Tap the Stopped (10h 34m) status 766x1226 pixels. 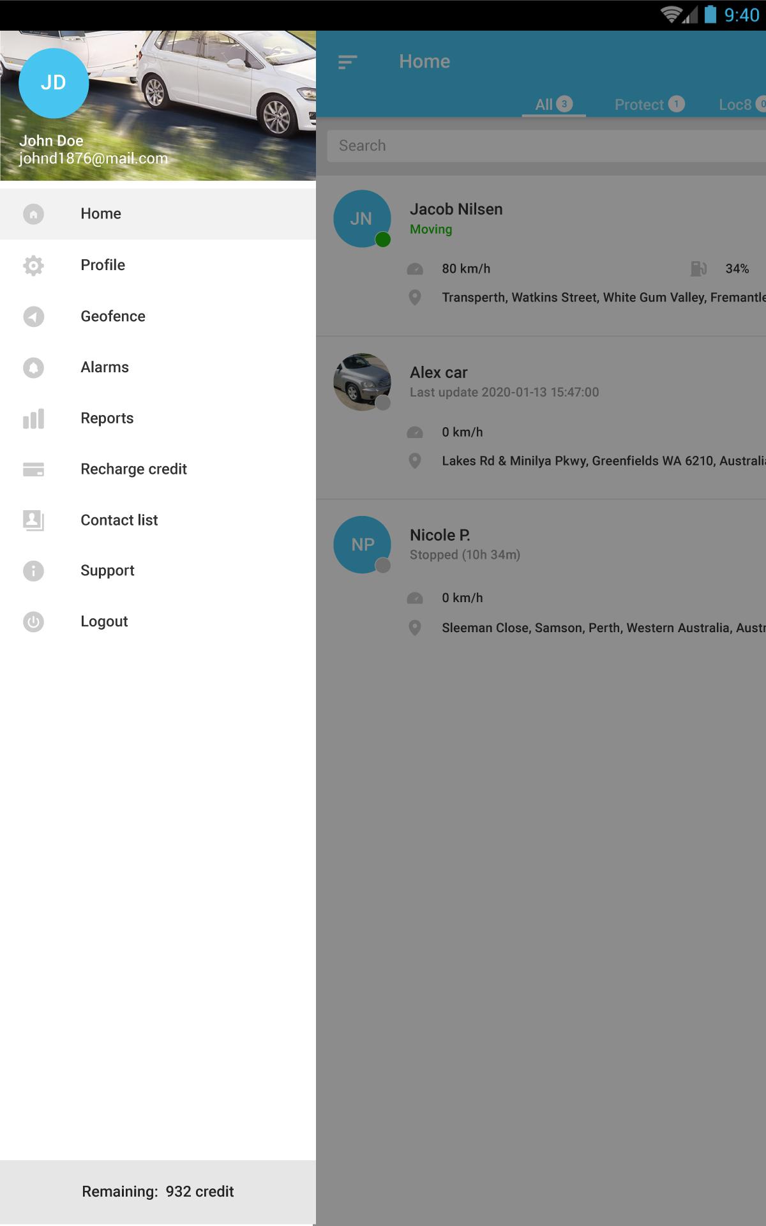[465, 555]
